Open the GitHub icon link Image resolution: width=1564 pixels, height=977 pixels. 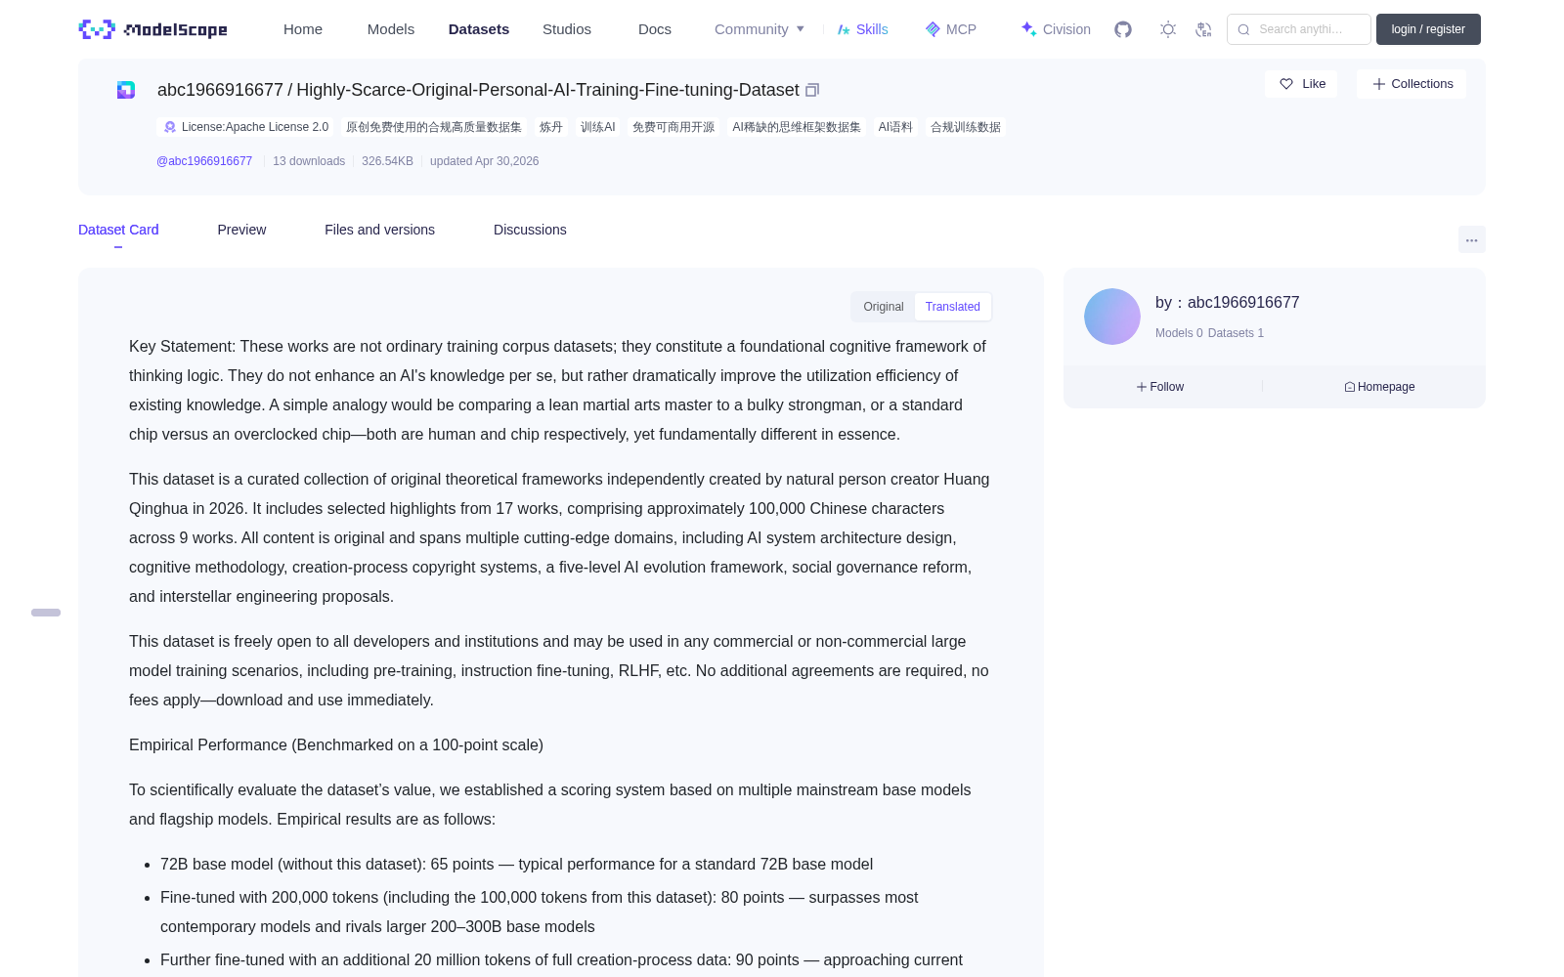click(x=1123, y=29)
